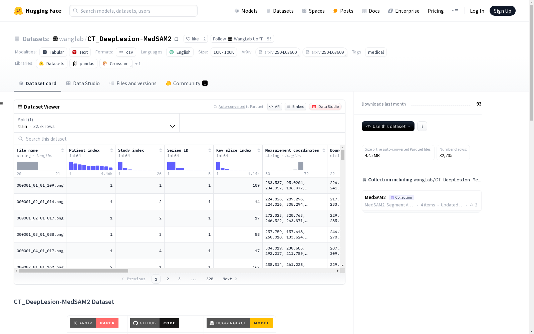The image size is (534, 334).
Task: Sort by the Patient_index column icon
Action: pos(111,151)
